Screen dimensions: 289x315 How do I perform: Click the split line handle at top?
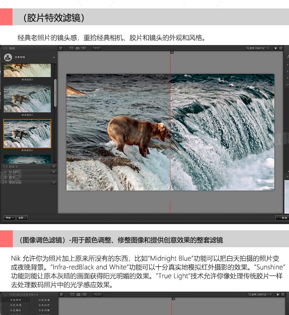coord(172,53)
